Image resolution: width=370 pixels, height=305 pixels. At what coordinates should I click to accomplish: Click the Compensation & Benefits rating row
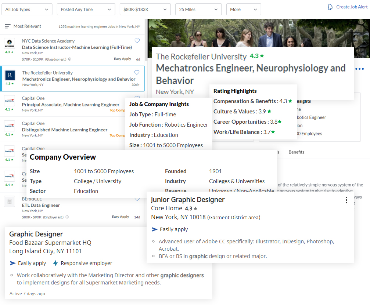point(253,101)
